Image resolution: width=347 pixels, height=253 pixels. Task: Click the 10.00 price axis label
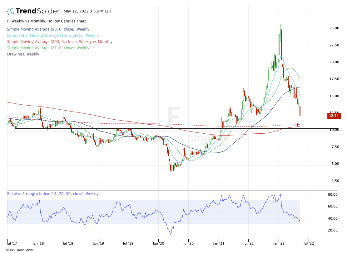pyautogui.click(x=334, y=130)
